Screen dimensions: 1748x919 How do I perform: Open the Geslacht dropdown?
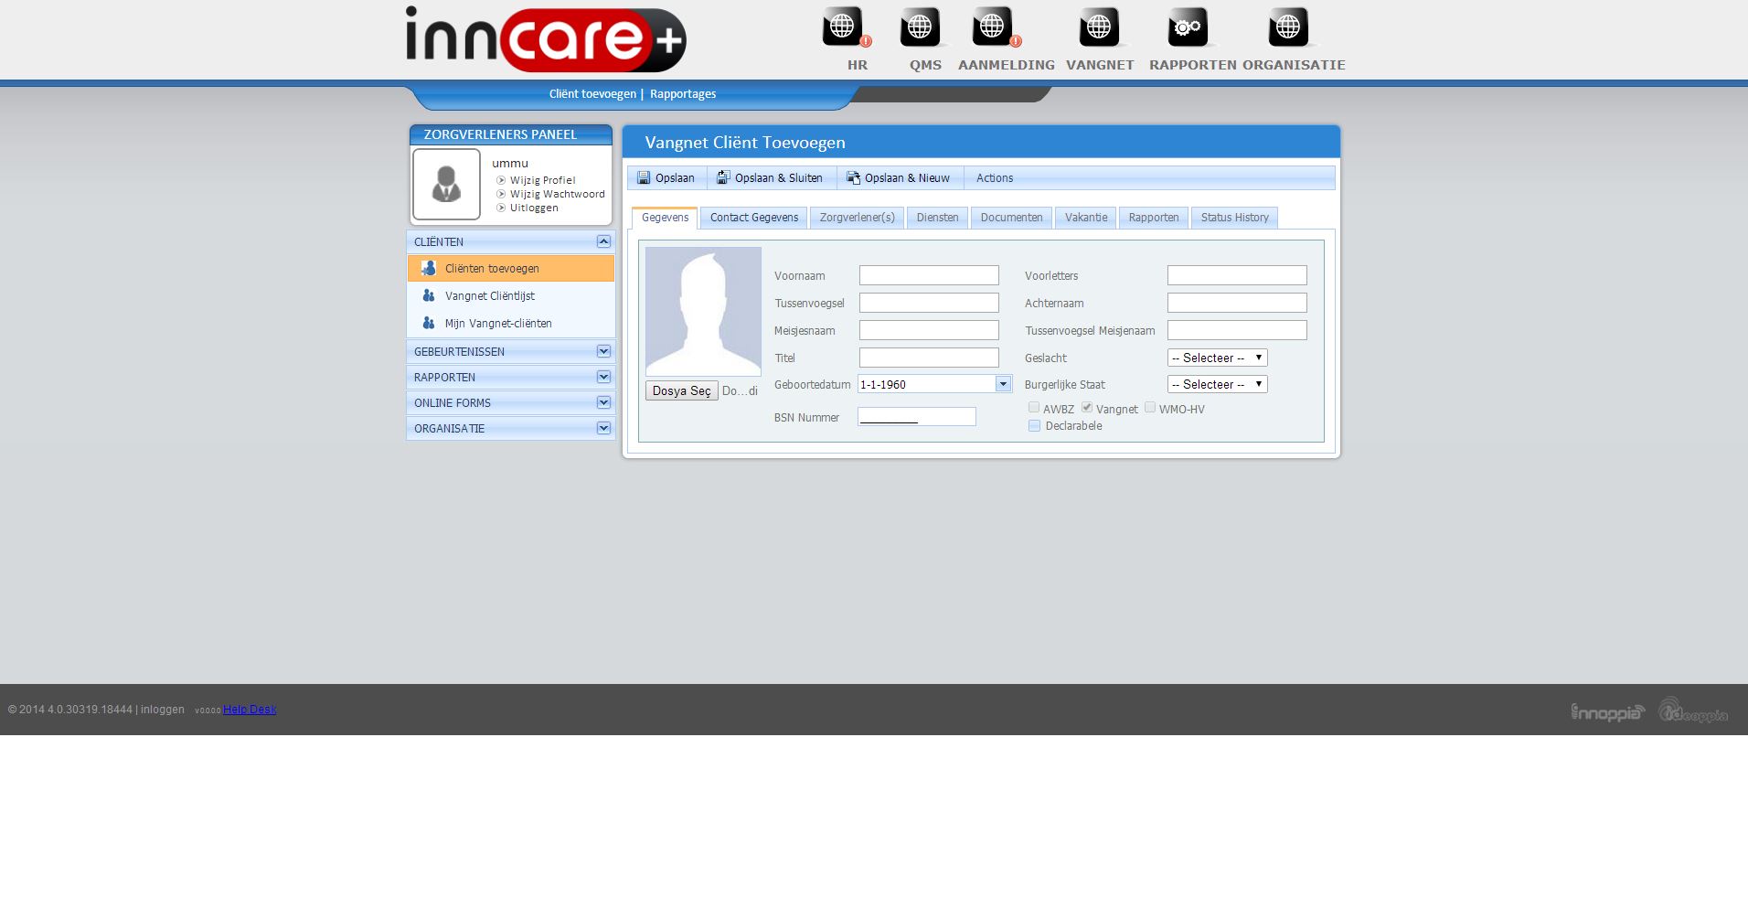[1217, 358]
